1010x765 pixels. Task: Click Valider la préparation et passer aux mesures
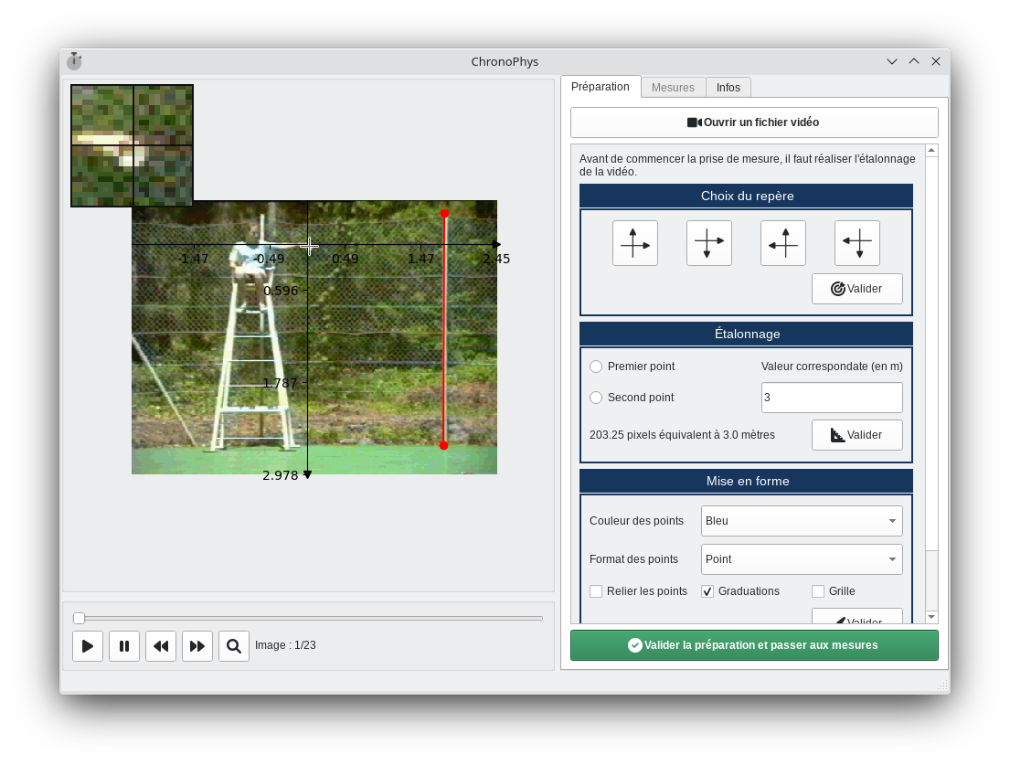(x=754, y=645)
